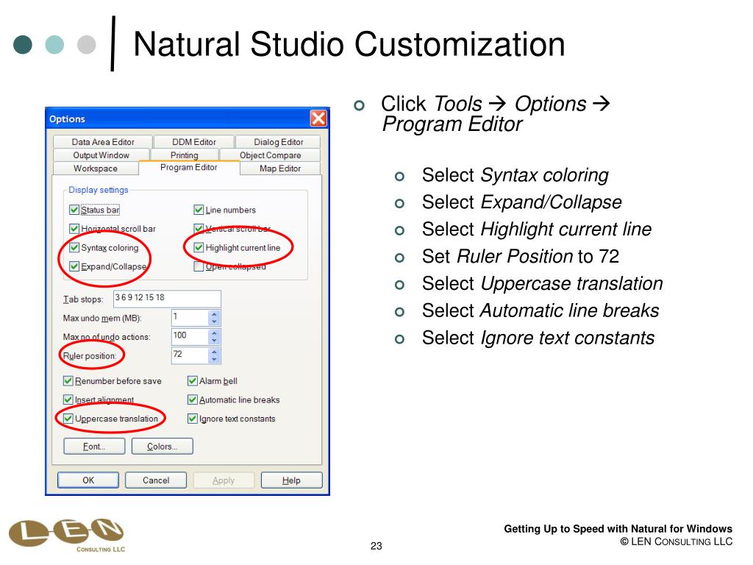This screenshot has height=565, width=753.
Task: Open the Colors... dialog button
Action: pyautogui.click(x=163, y=447)
